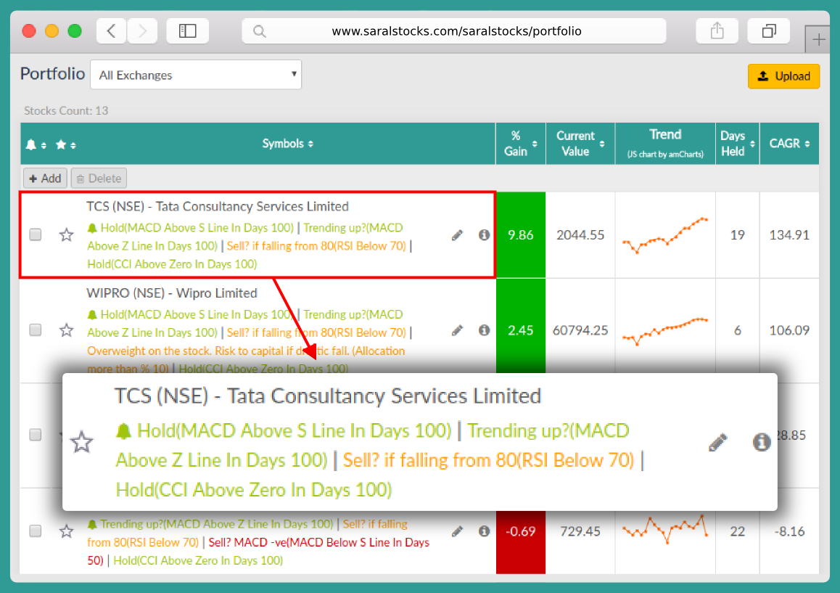Click the days held value 22

pyautogui.click(x=737, y=531)
